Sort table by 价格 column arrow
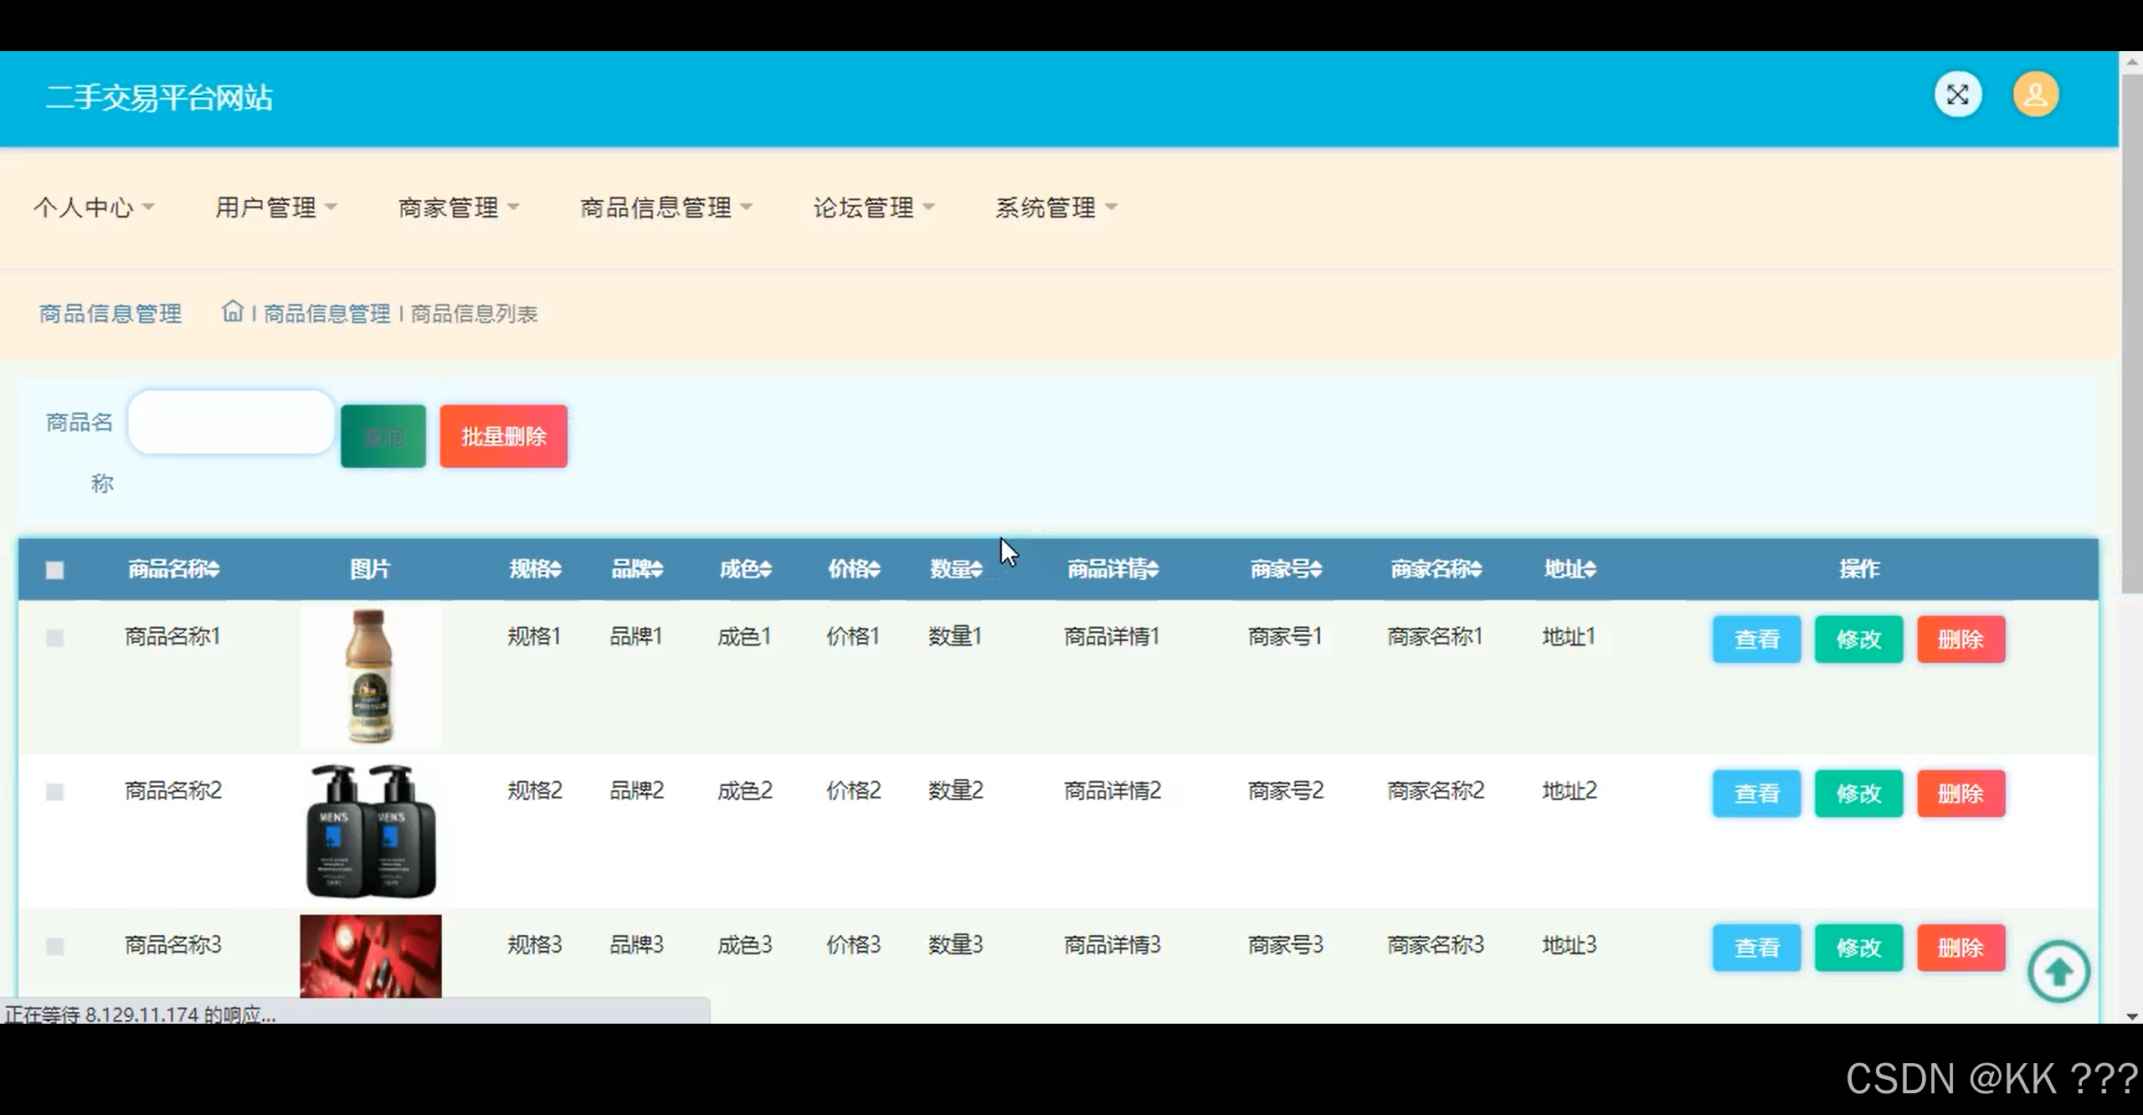Image resolution: width=2143 pixels, height=1115 pixels. [876, 569]
